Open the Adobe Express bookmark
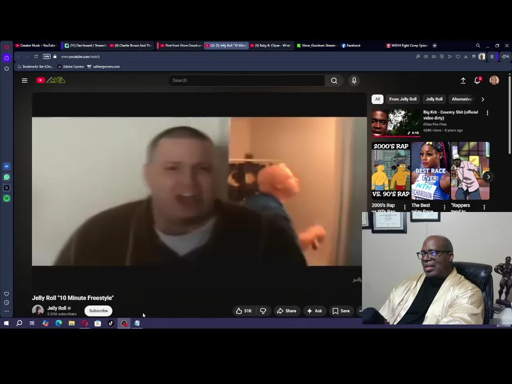Viewport: 512px width, 384px height. click(x=71, y=67)
